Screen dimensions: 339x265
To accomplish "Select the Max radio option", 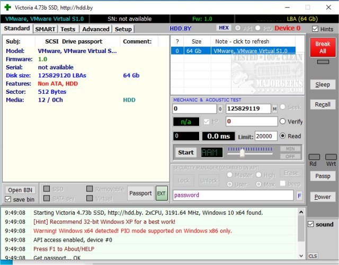I will click(258, 184).
